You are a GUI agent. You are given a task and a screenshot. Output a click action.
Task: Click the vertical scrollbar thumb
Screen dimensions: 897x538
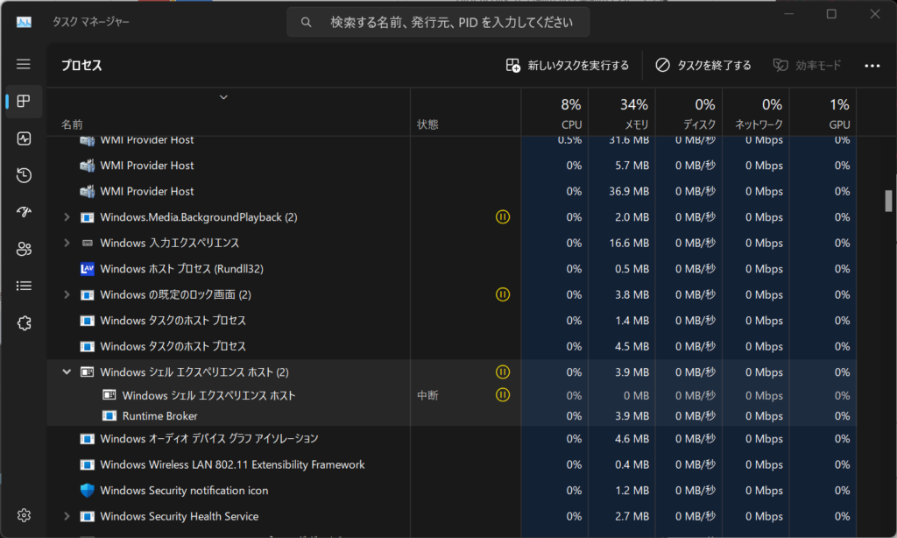[x=888, y=202]
